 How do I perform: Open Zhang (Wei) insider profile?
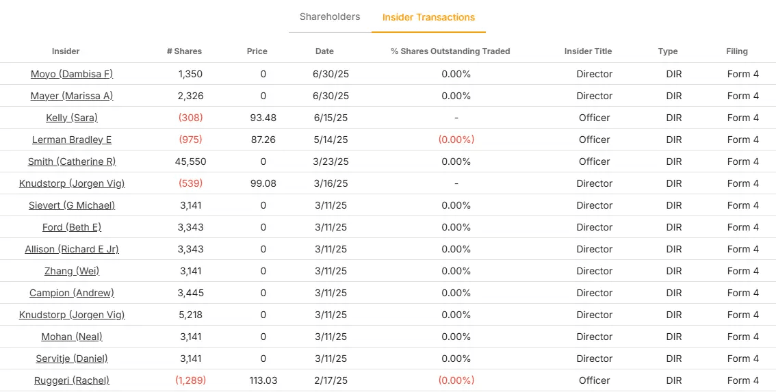(x=72, y=271)
